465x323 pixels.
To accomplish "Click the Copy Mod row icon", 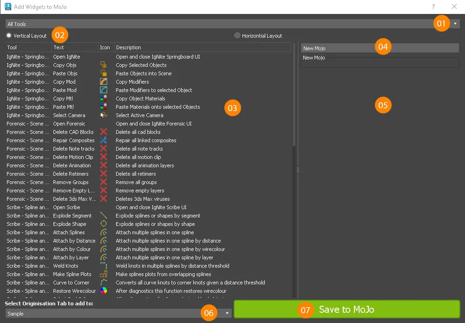I will pyautogui.click(x=104, y=82).
